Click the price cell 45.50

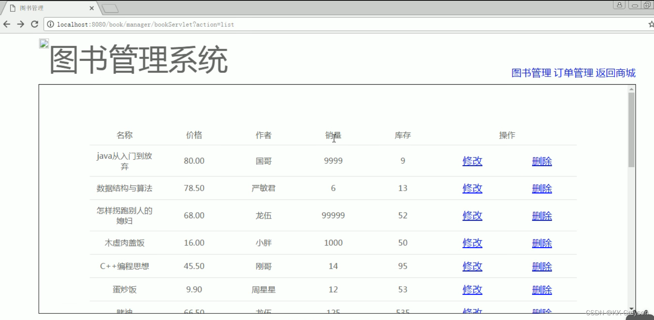pos(194,266)
